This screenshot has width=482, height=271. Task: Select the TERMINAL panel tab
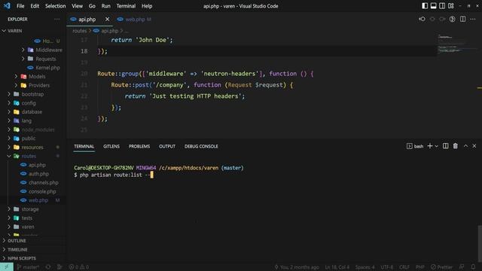coord(84,146)
